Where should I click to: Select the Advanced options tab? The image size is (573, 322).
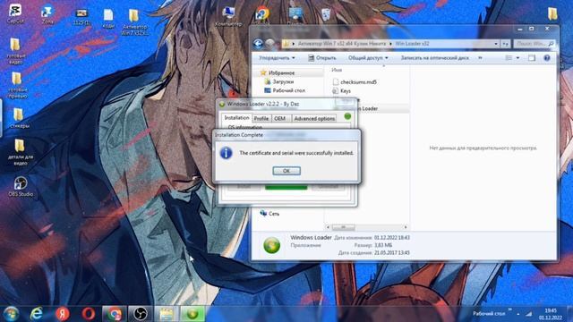(x=314, y=118)
